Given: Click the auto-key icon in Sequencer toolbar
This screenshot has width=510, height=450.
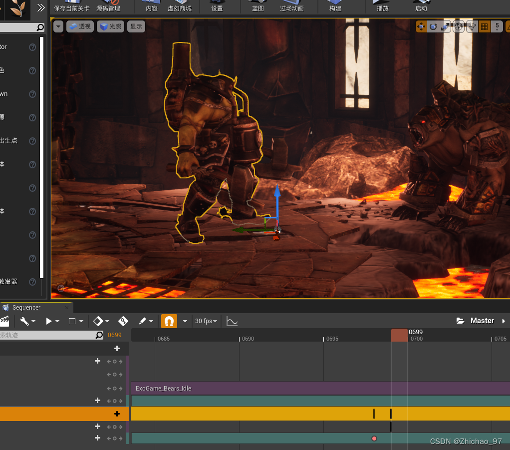Looking at the screenshot, I should coord(123,321).
